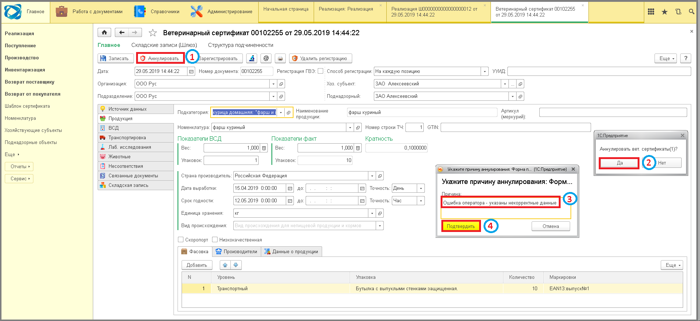
Task: Expand the Способ регистрации dropdown
Action: [485, 71]
